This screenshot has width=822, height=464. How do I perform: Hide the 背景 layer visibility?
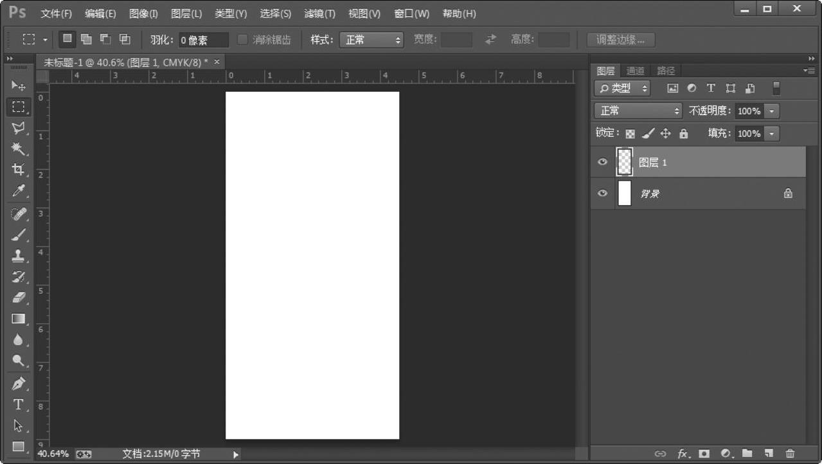tap(602, 193)
